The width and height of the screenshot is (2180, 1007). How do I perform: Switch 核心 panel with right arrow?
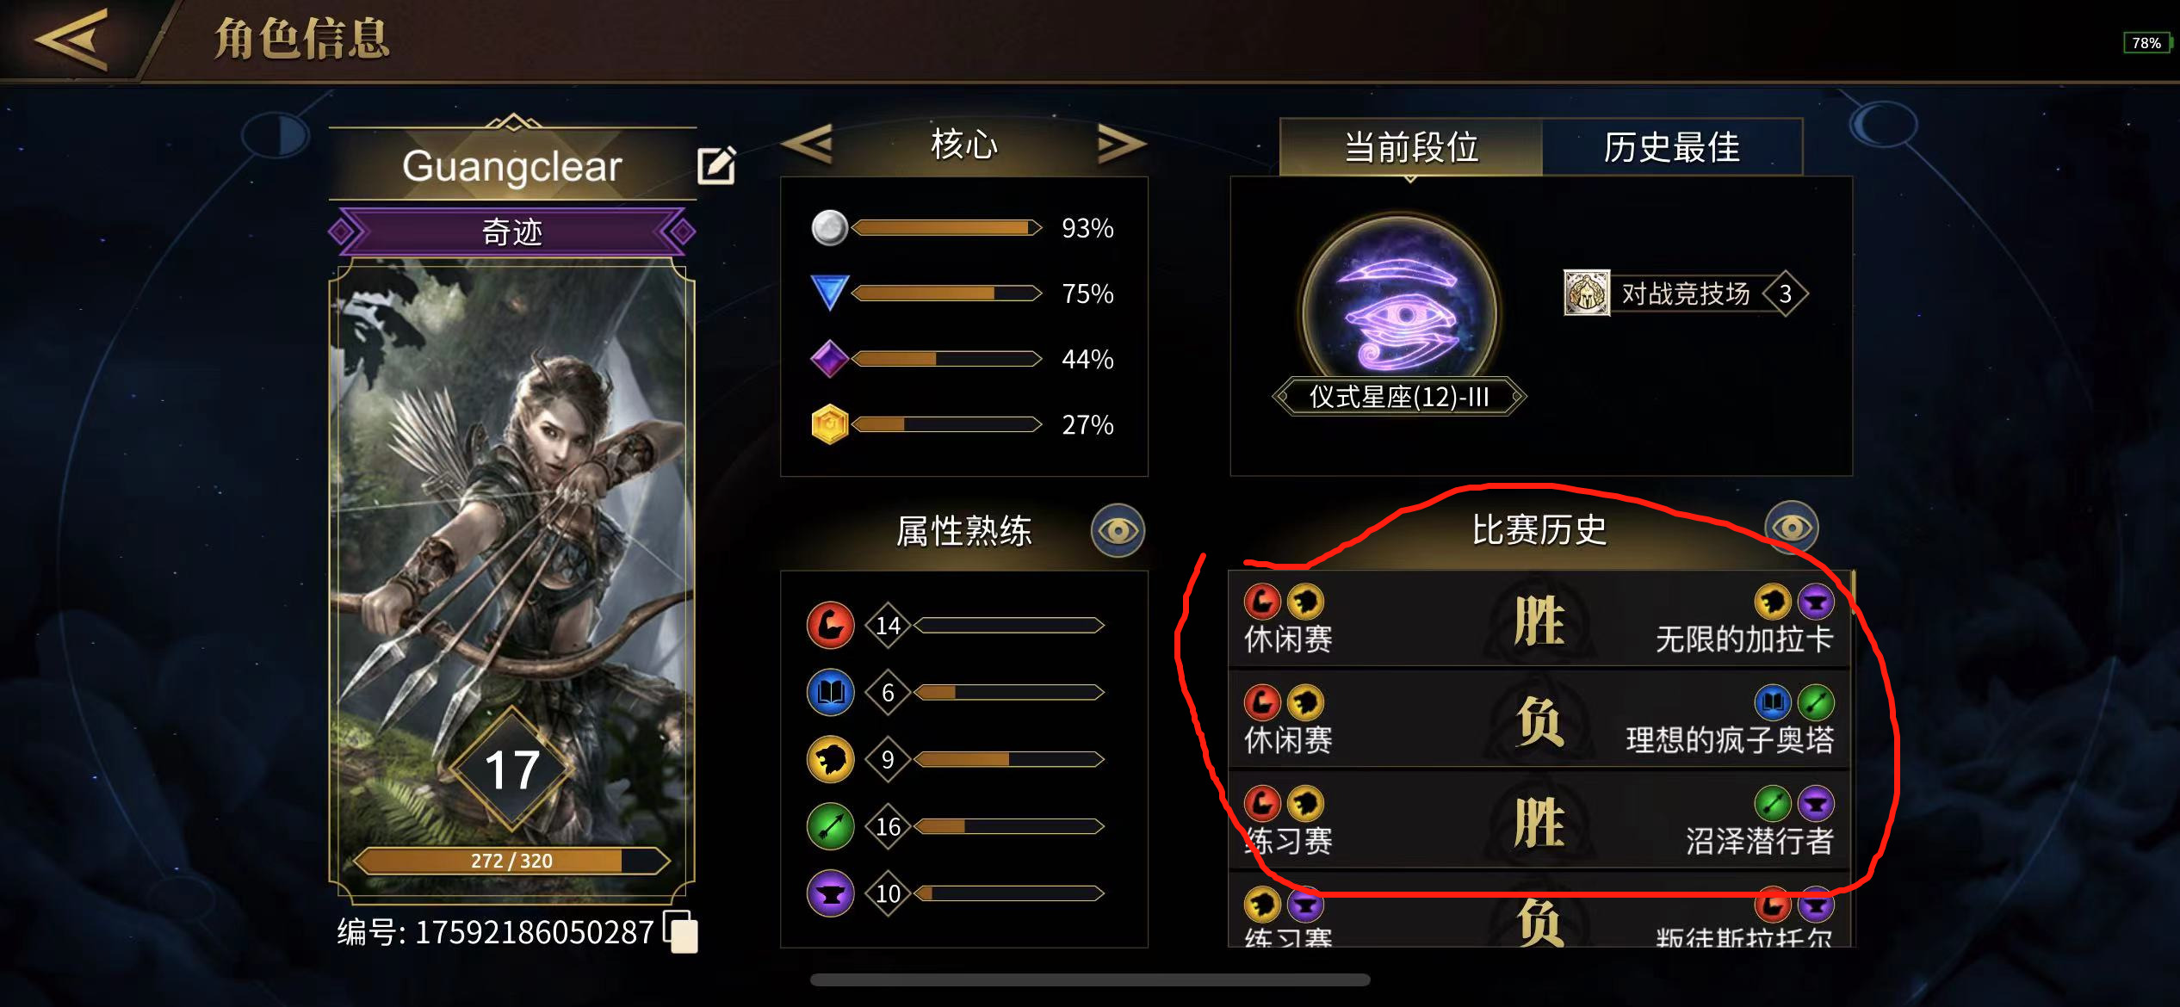pos(1121,144)
